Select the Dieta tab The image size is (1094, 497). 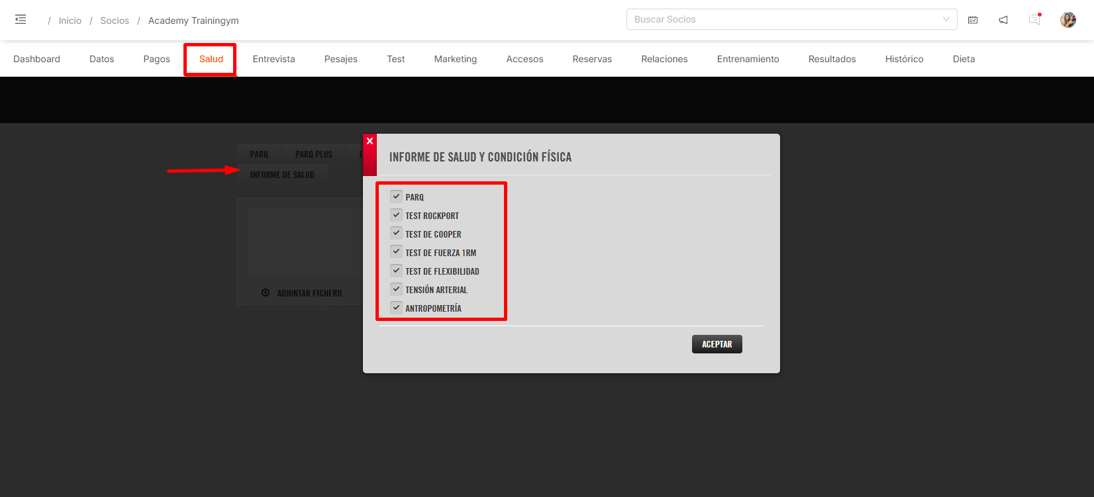(x=964, y=59)
